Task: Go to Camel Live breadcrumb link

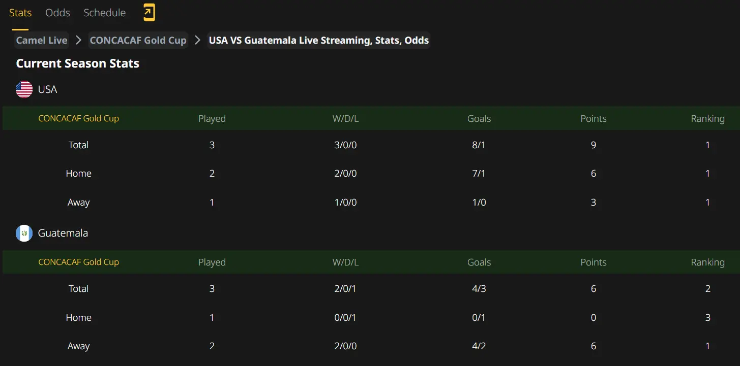Action: coord(42,40)
